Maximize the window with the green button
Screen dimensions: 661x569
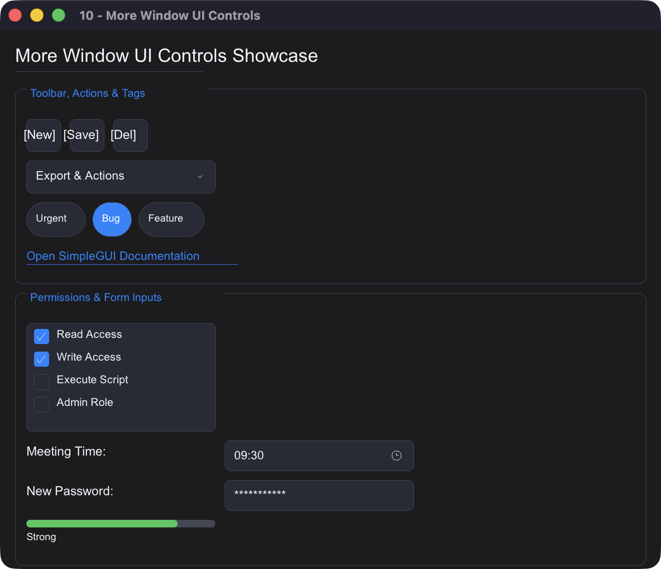59,15
